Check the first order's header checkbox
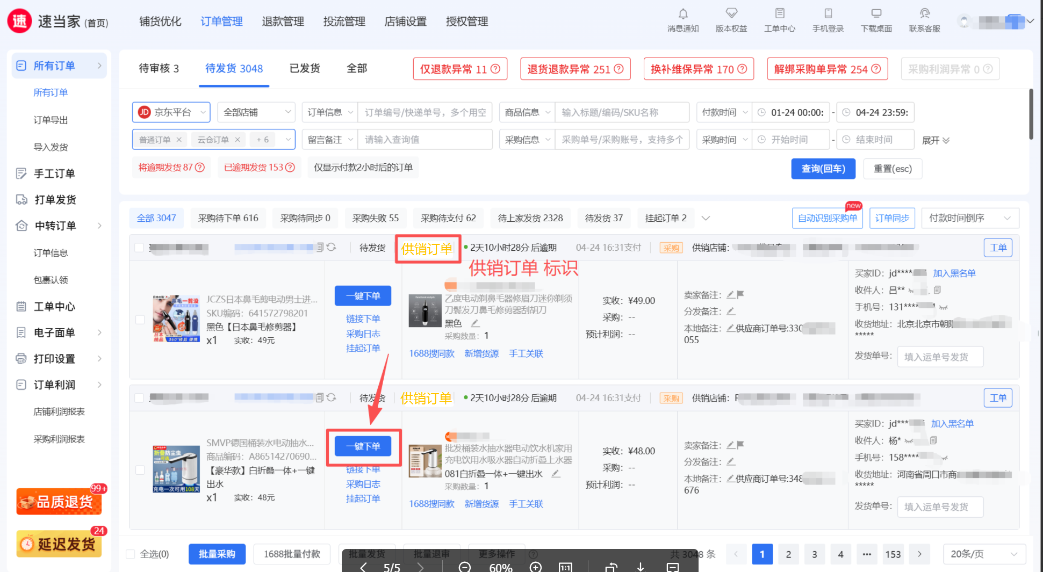This screenshot has width=1043, height=572. click(139, 248)
